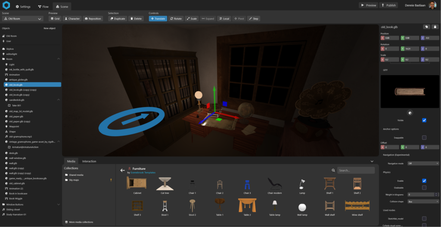
Task: Open the Navigation mode dropdown
Action: [x=423, y=163]
